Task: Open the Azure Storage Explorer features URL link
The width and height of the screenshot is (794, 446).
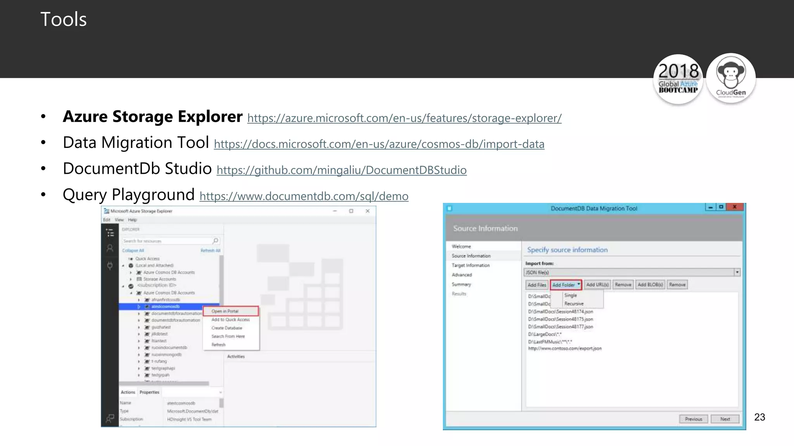Action: click(404, 118)
